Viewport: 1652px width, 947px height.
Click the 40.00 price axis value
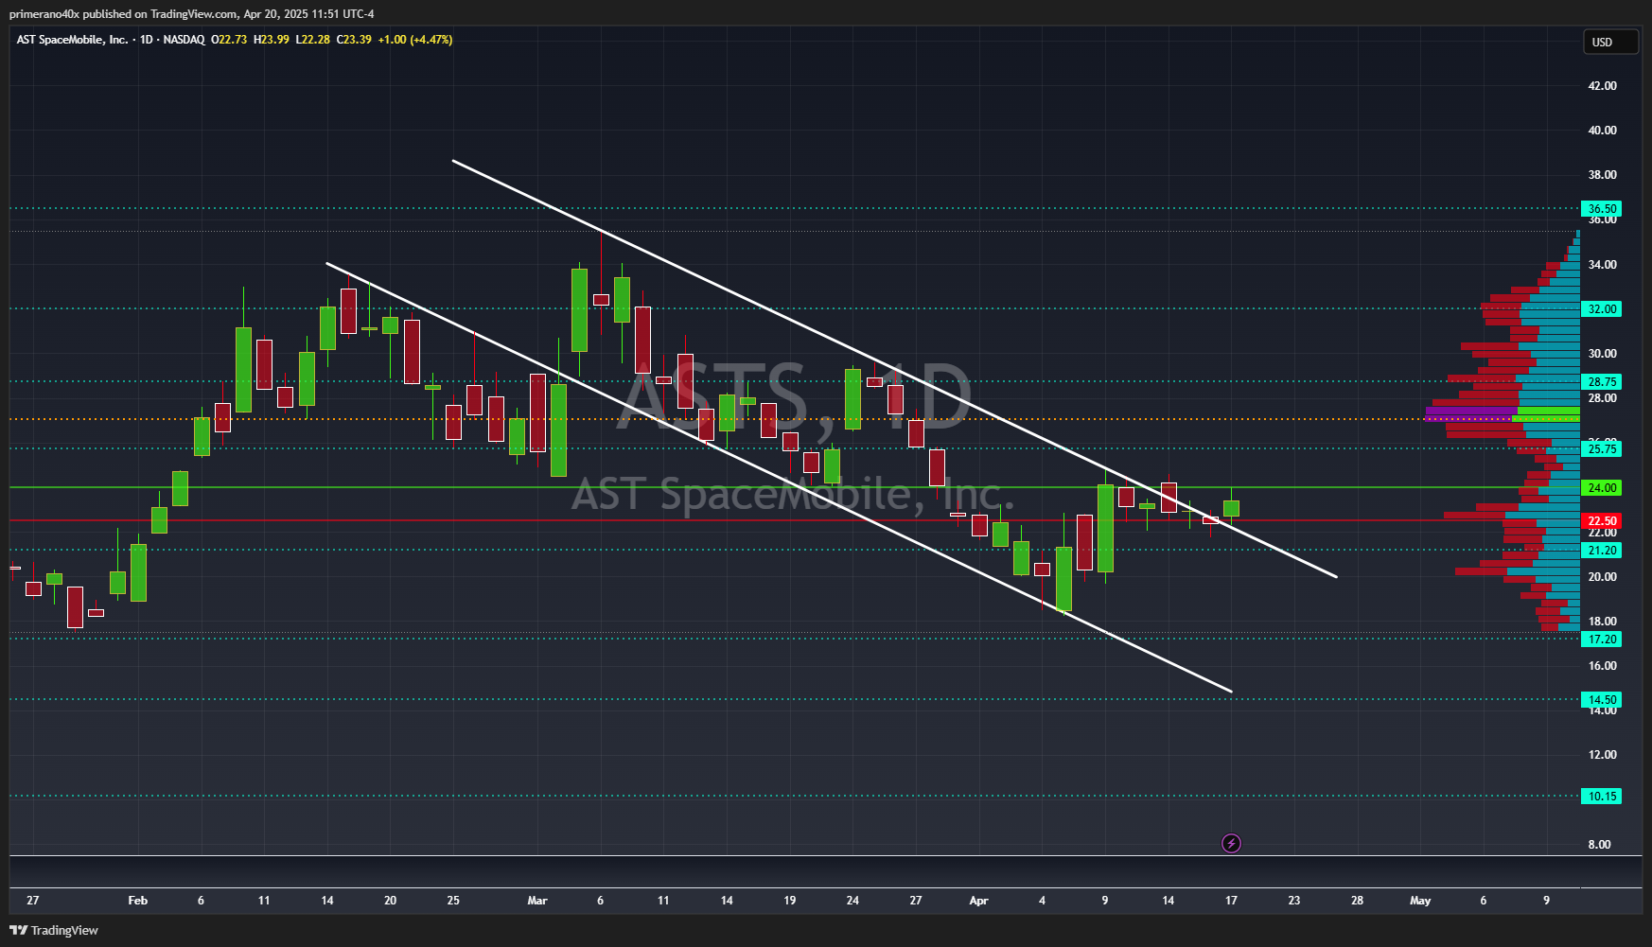(x=1602, y=131)
